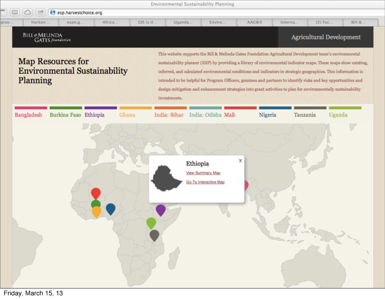Select Bangladesh in the country list
This screenshot has height=299, width=385.
(28, 115)
